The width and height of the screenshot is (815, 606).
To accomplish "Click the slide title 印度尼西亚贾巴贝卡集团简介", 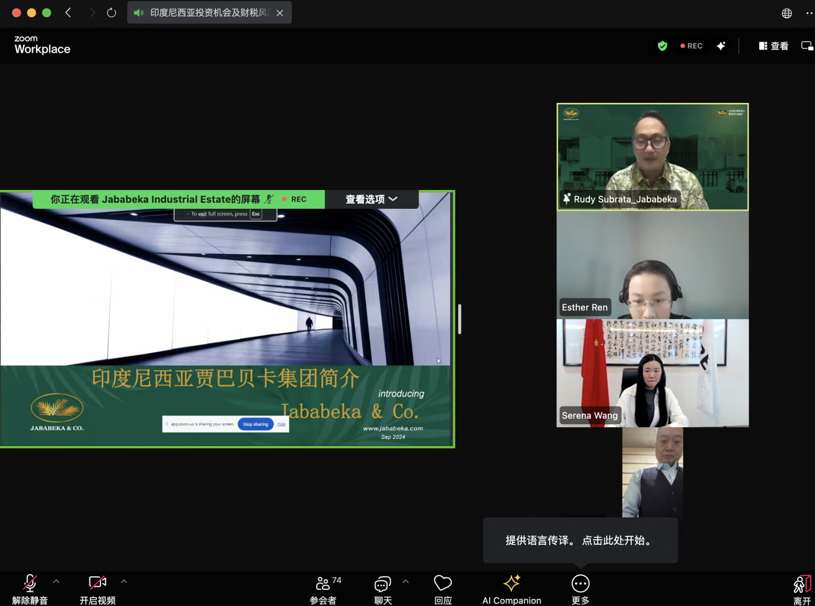I will pos(226,378).
